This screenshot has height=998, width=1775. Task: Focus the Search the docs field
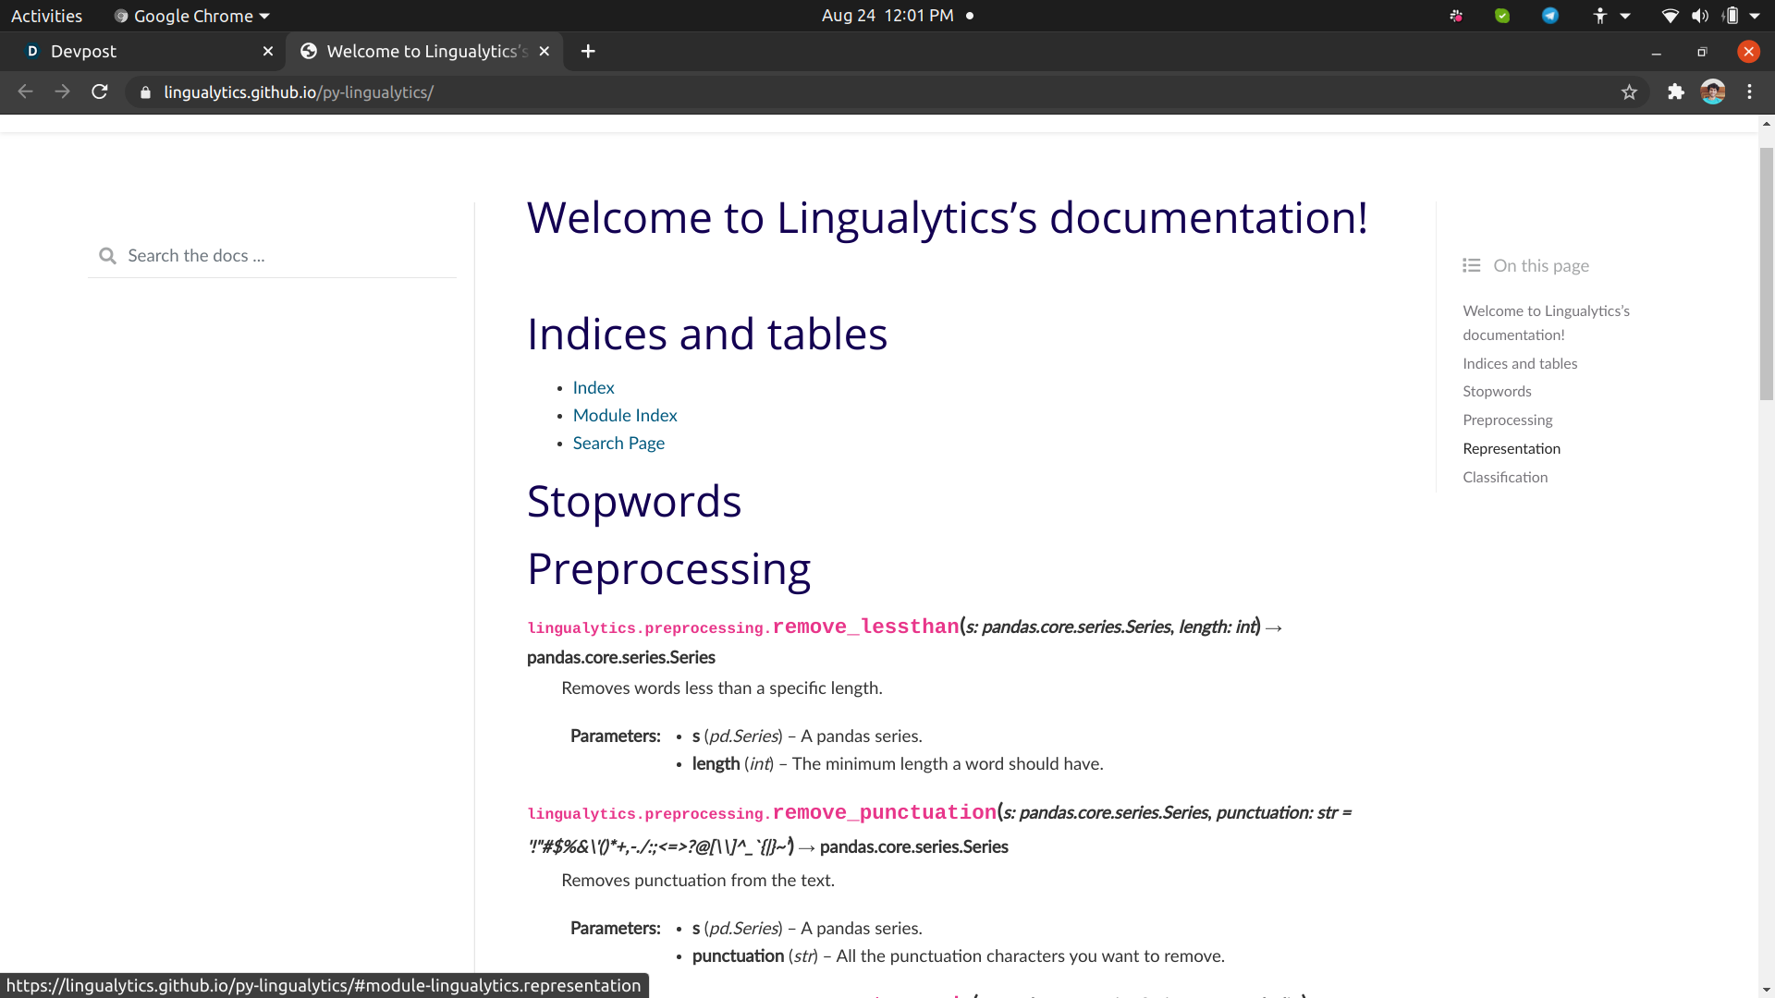(287, 256)
